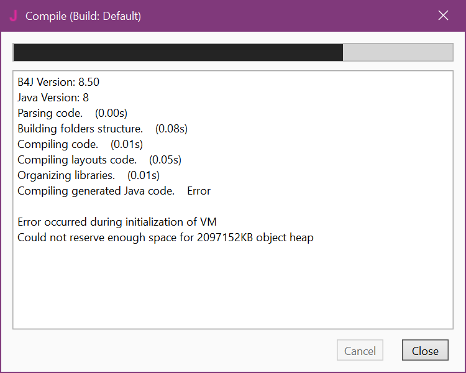Image resolution: width=466 pixels, height=373 pixels.
Task: Click the "Compile (Build: Default)" title text
Action: coord(83,16)
